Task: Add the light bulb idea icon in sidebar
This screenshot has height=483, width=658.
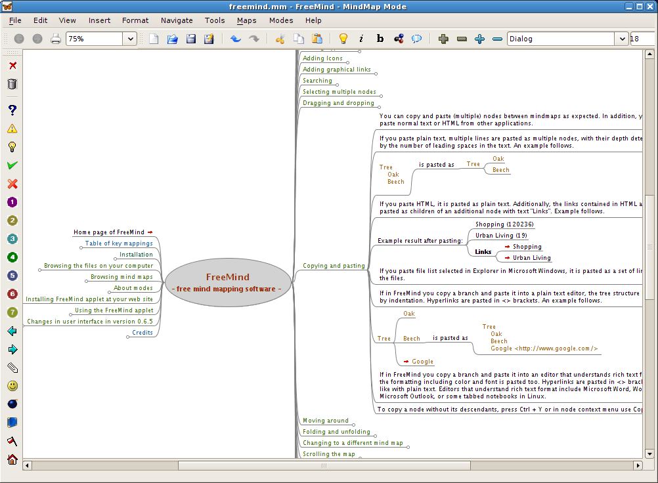Action: [12, 147]
